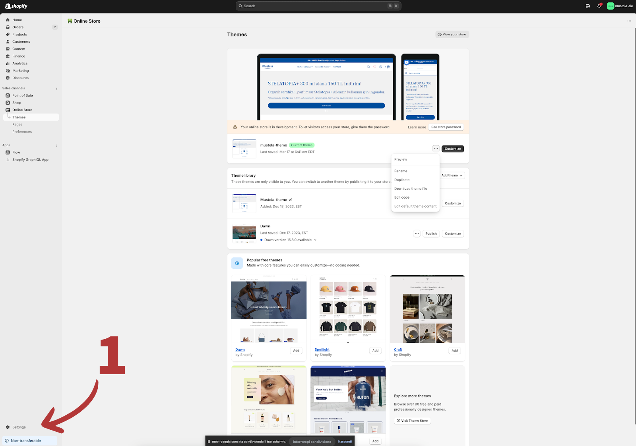636x446 pixels.
Task: Open the Discounts badge icon
Action: click(x=8, y=78)
